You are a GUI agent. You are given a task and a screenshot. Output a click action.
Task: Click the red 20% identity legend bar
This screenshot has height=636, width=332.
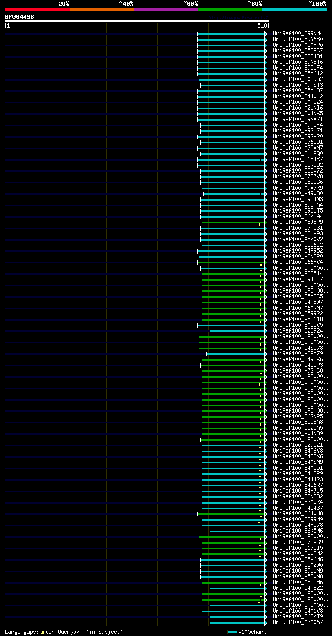[37, 9]
